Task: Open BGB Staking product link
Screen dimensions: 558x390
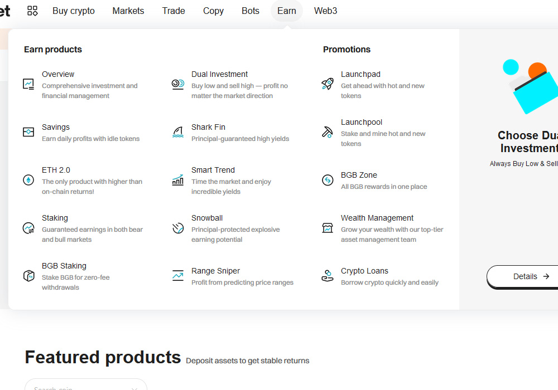Action: tap(64, 266)
